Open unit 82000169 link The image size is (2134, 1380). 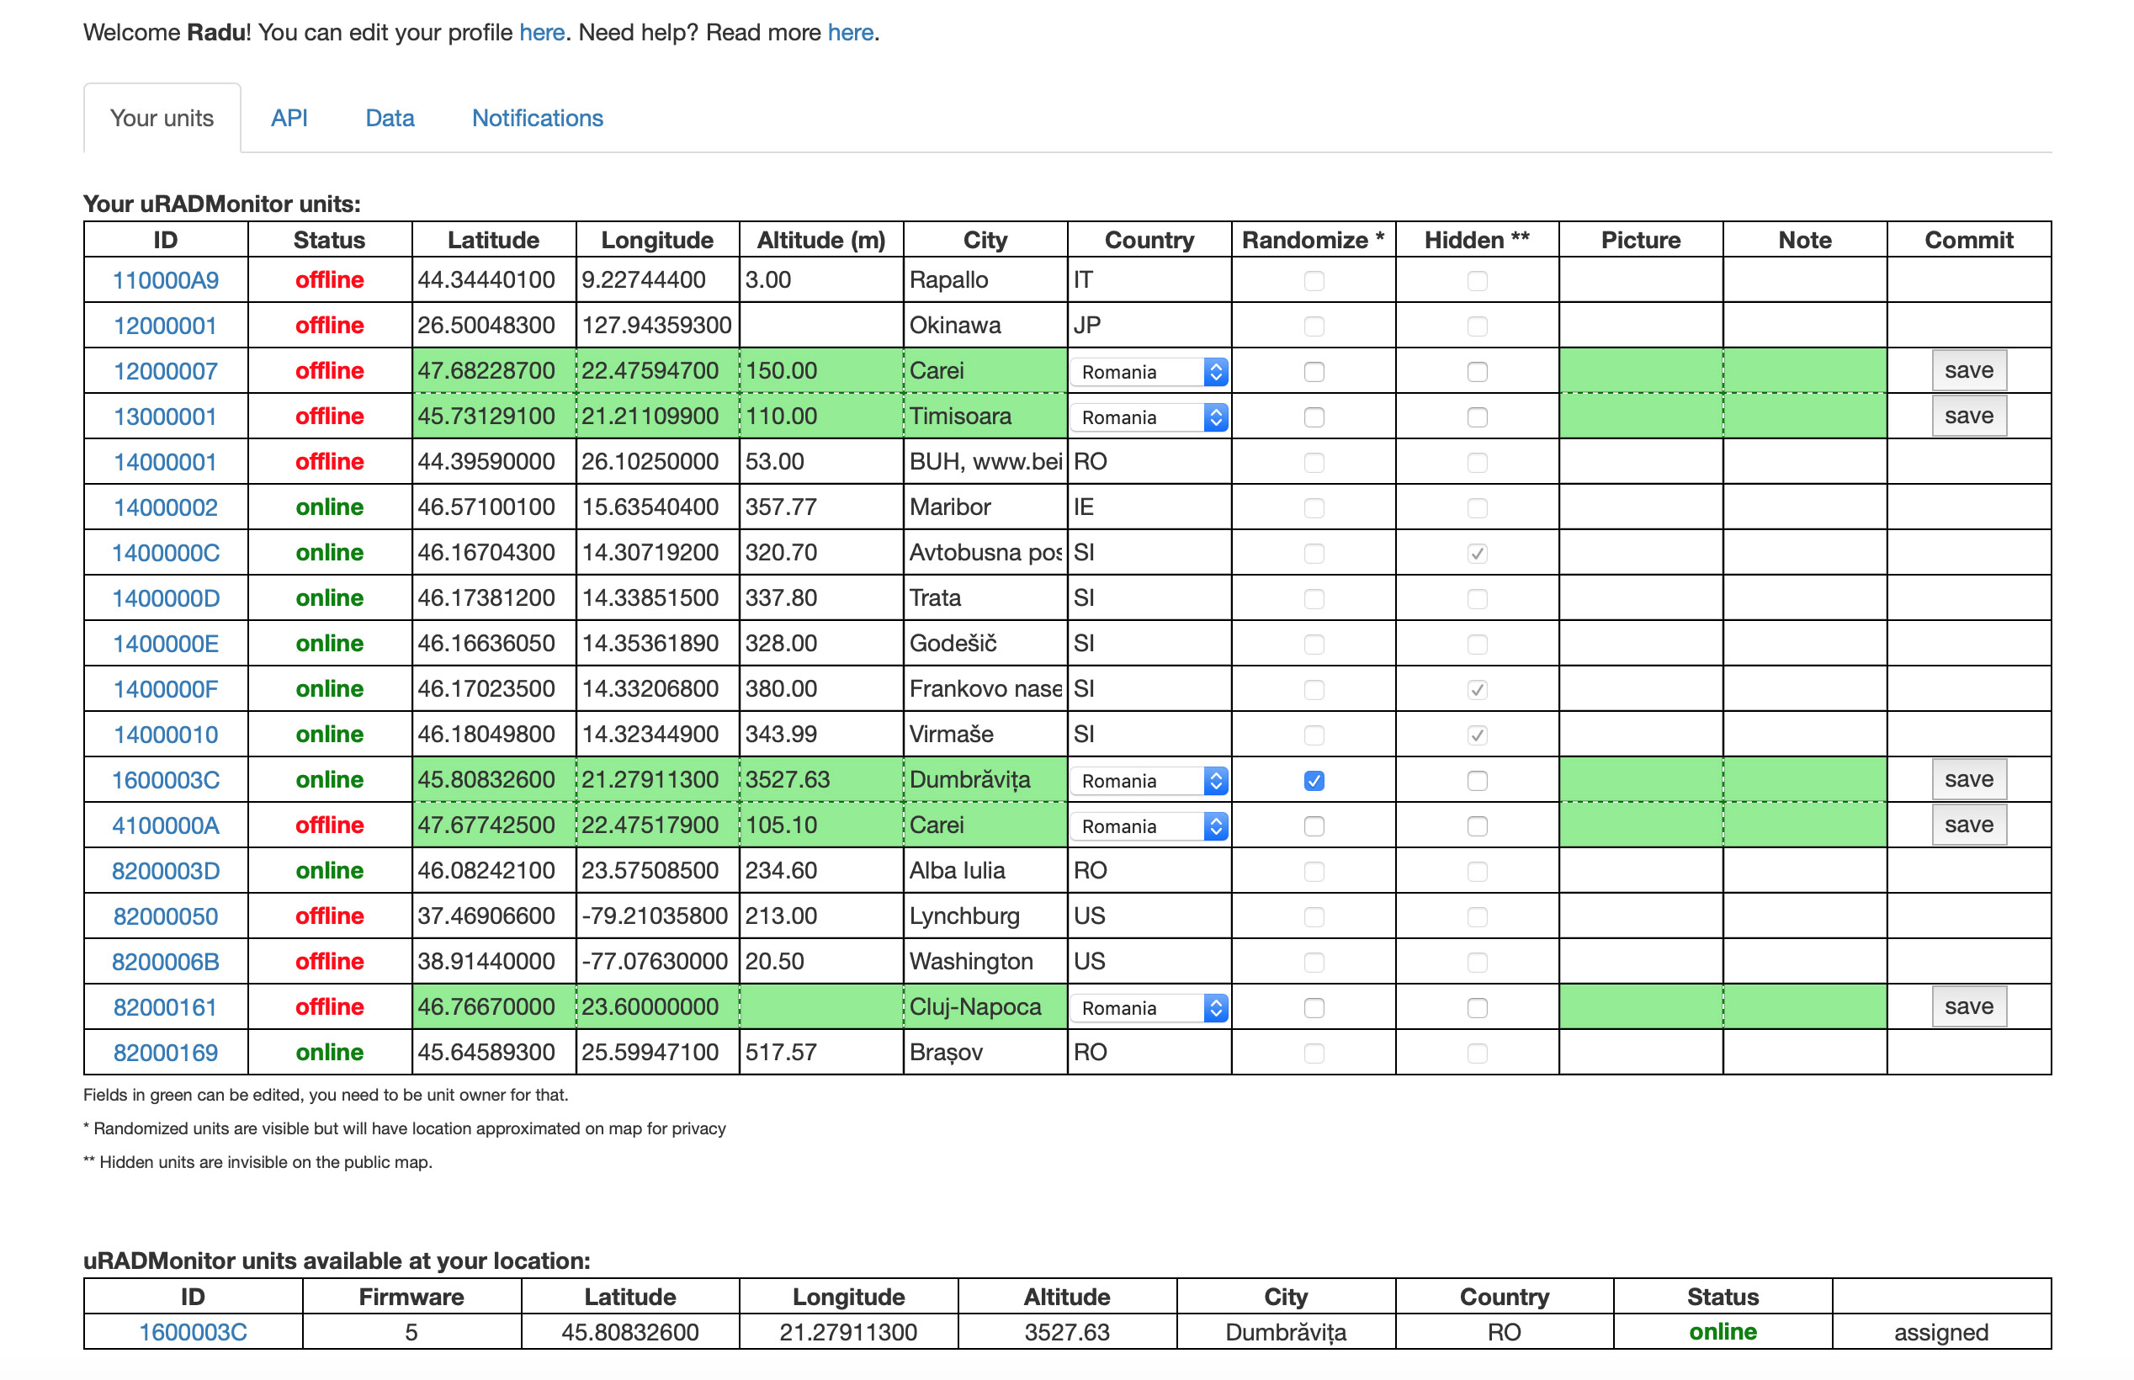click(165, 1053)
